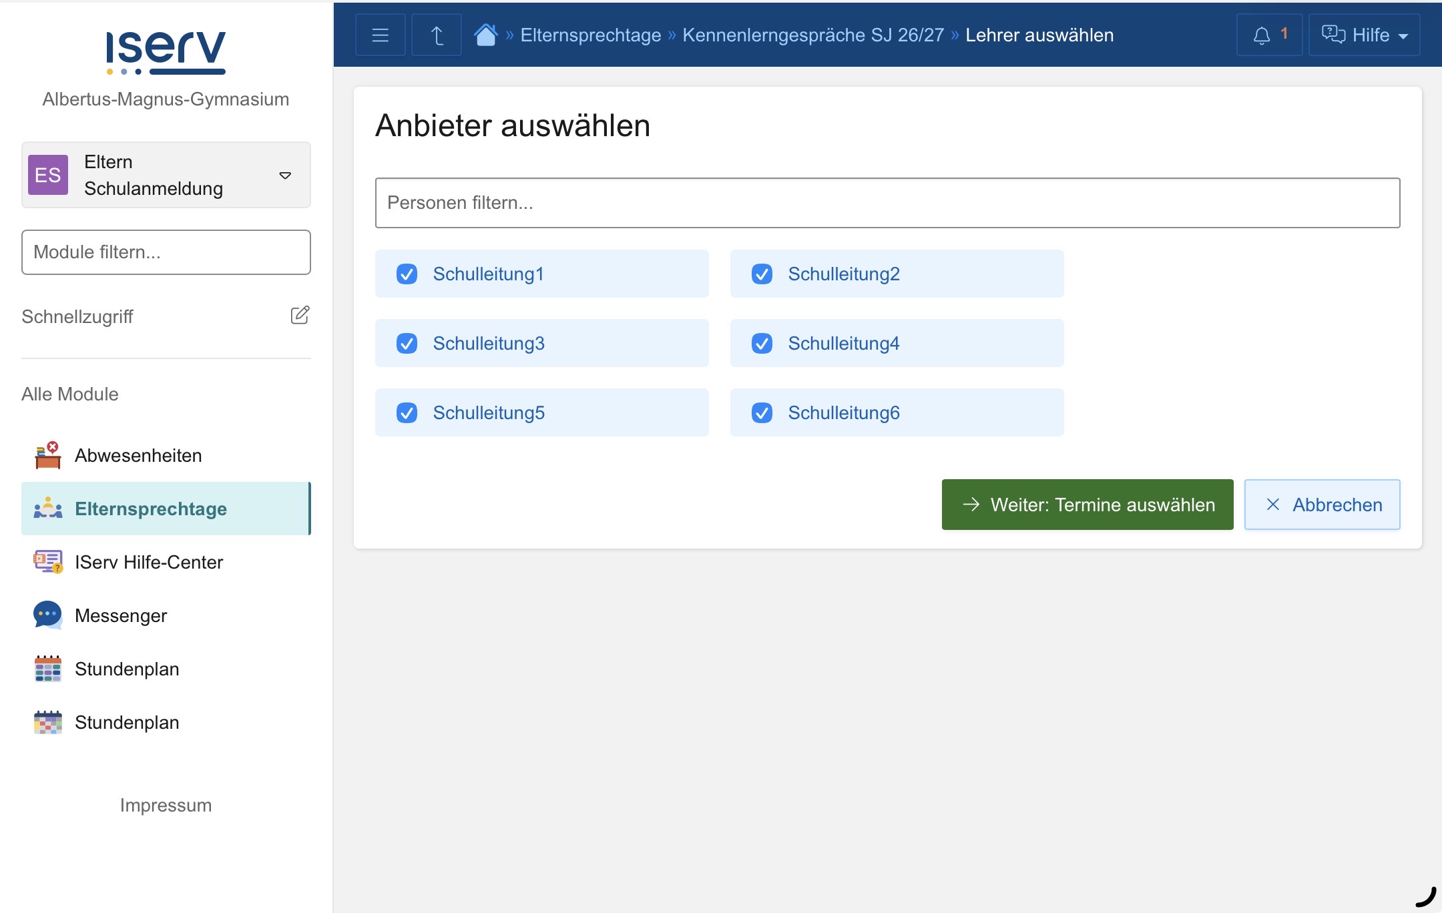1442x913 pixels.
Task: Click Weiter: Termine auswählen button
Action: pyautogui.click(x=1087, y=505)
